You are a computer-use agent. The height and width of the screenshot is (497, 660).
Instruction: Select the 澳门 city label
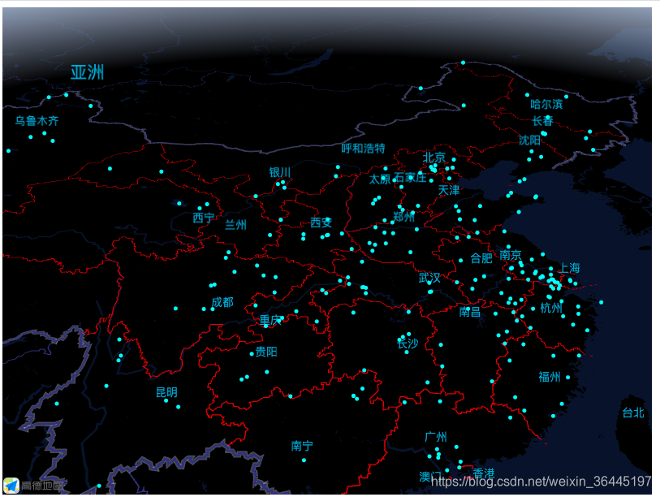point(429,477)
